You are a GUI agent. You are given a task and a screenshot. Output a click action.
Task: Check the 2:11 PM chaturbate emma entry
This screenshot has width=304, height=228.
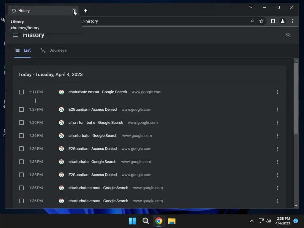pyautogui.click(x=21, y=92)
